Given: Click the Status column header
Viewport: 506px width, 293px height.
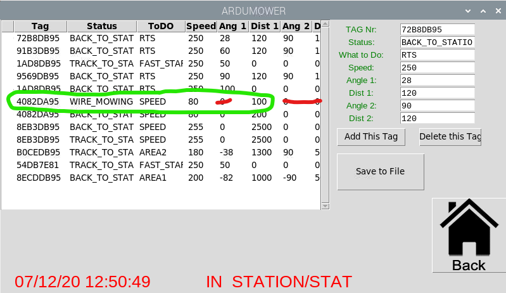Looking at the screenshot, I should pos(102,26).
